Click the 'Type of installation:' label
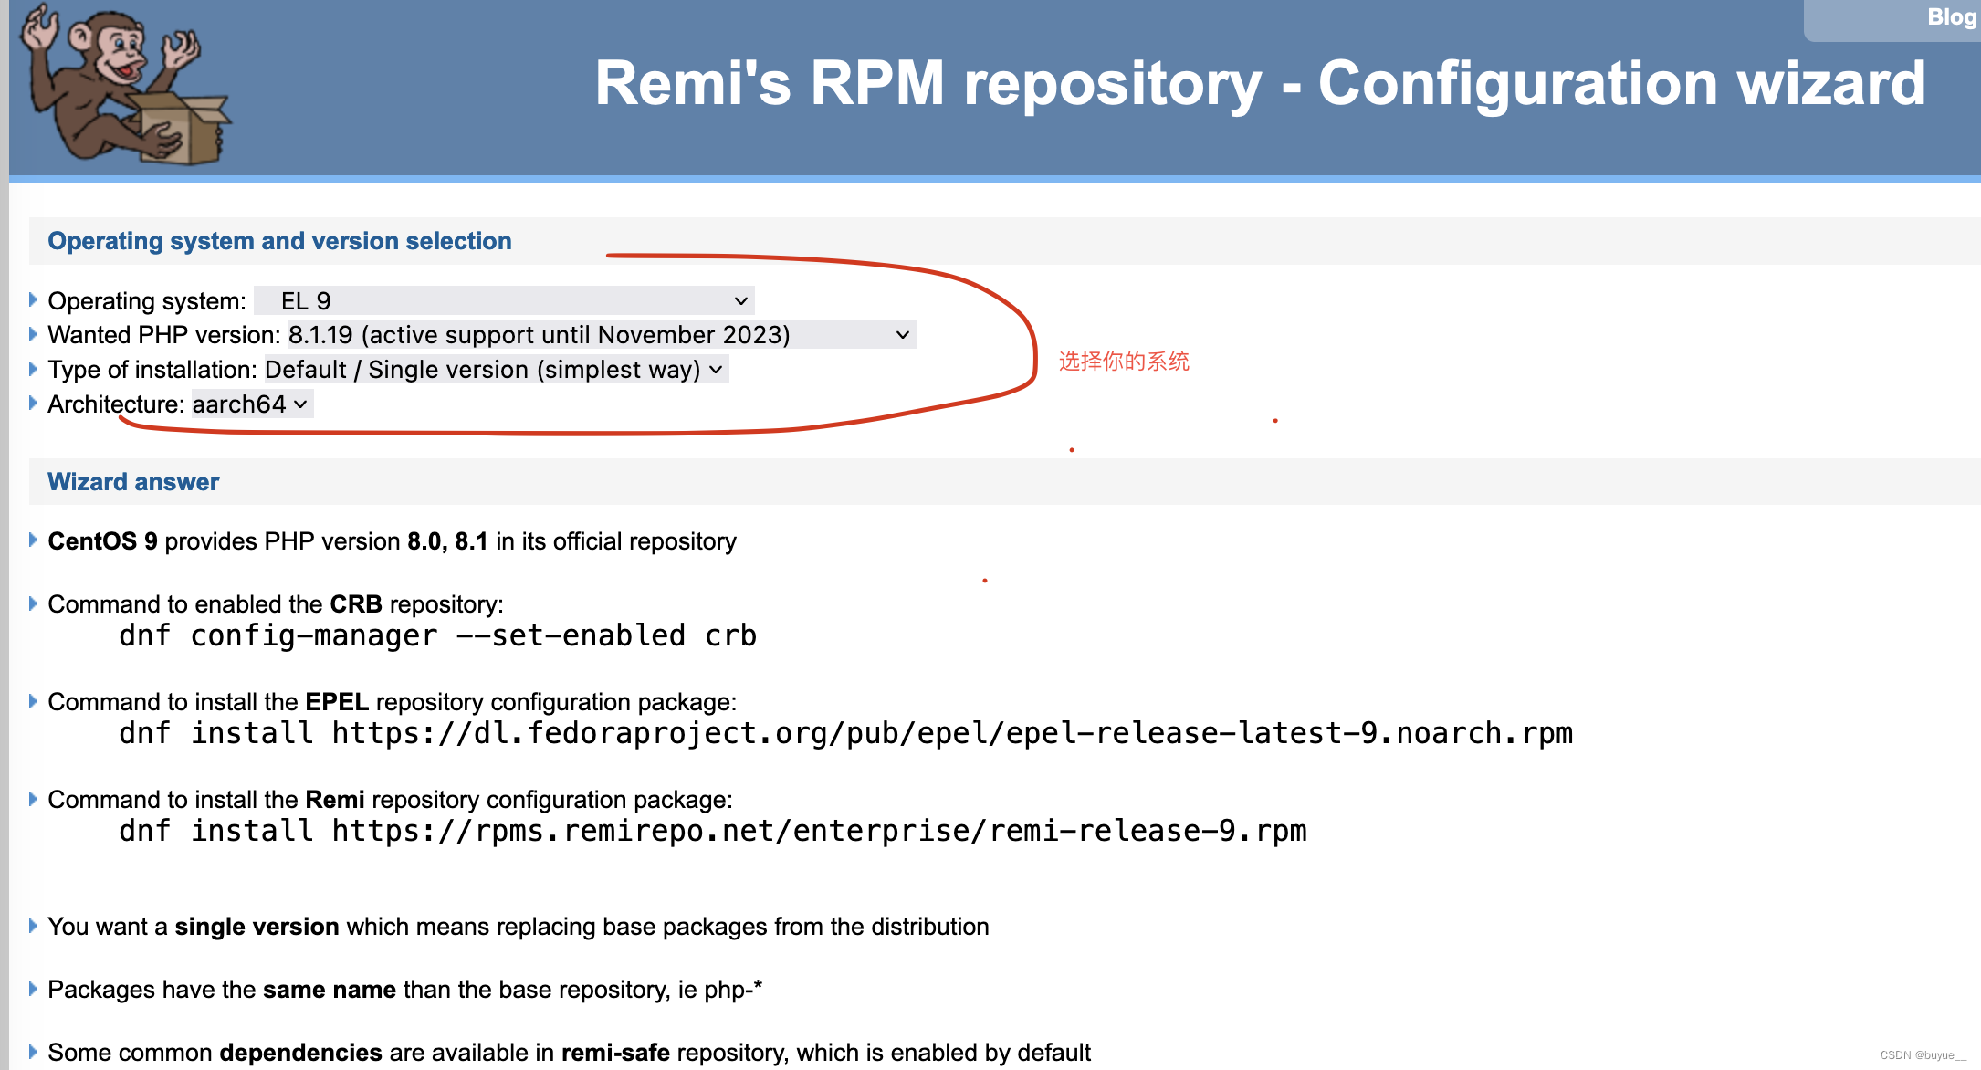This screenshot has height=1070, width=1981. tap(152, 370)
